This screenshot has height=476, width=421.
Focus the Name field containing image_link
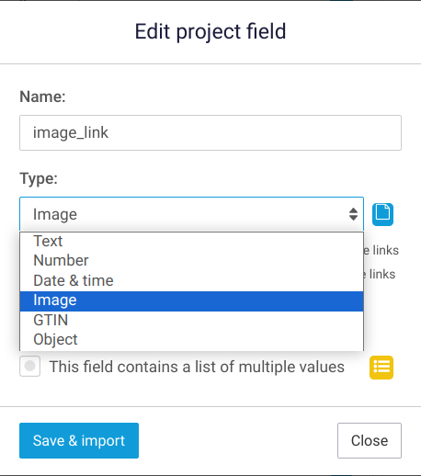(210, 132)
